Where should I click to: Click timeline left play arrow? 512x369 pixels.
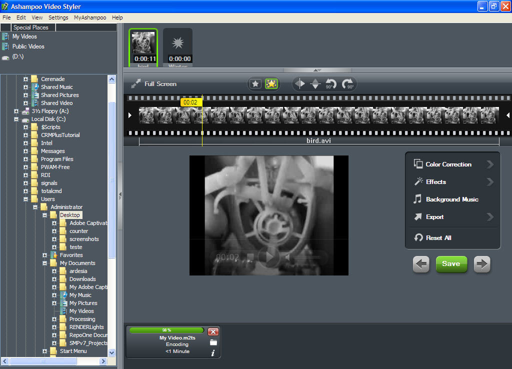[130, 115]
